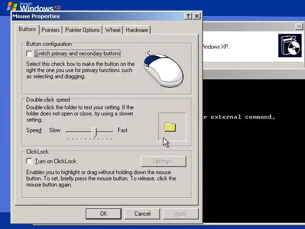Click the Double-click speed group title

48,100
